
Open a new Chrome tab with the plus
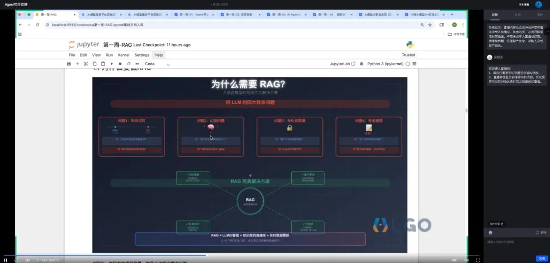(x=452, y=15)
